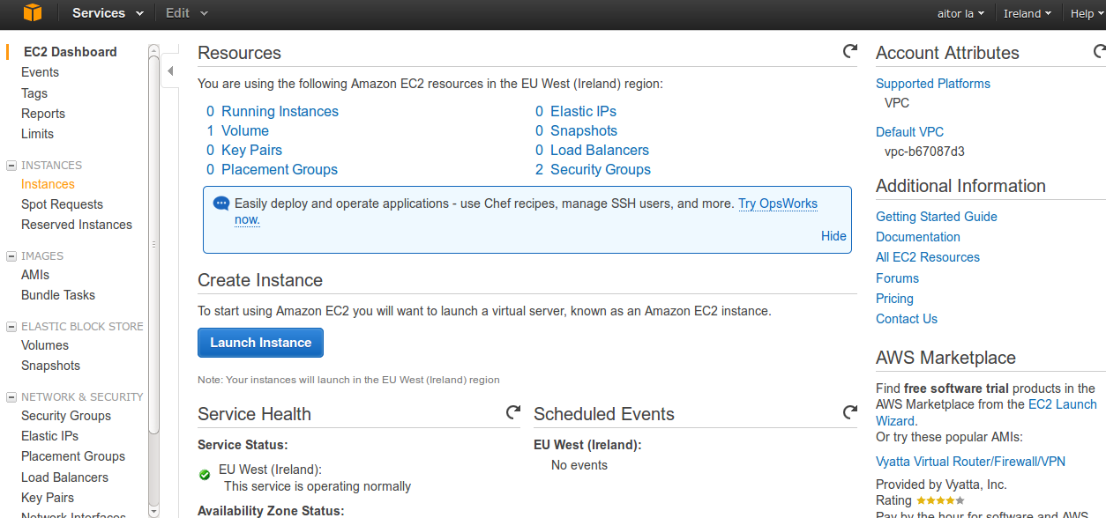Click the OpsWorks speech bubble icon
Viewport: 1106px width, 518px height.
[221, 203]
